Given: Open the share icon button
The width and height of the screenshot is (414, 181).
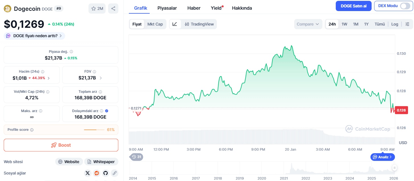Looking at the screenshot, I should (113, 9).
